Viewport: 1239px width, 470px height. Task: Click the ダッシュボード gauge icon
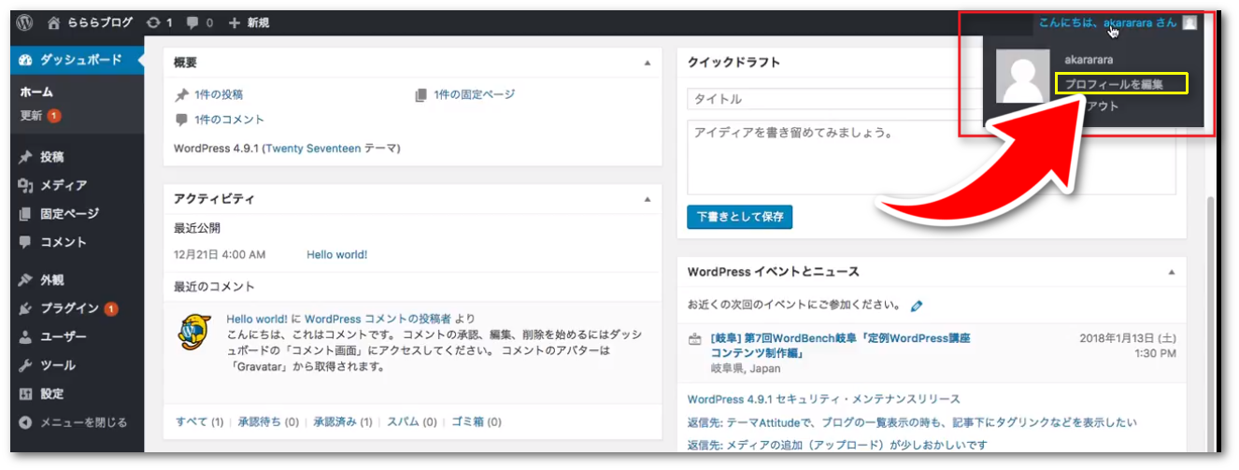click(26, 60)
